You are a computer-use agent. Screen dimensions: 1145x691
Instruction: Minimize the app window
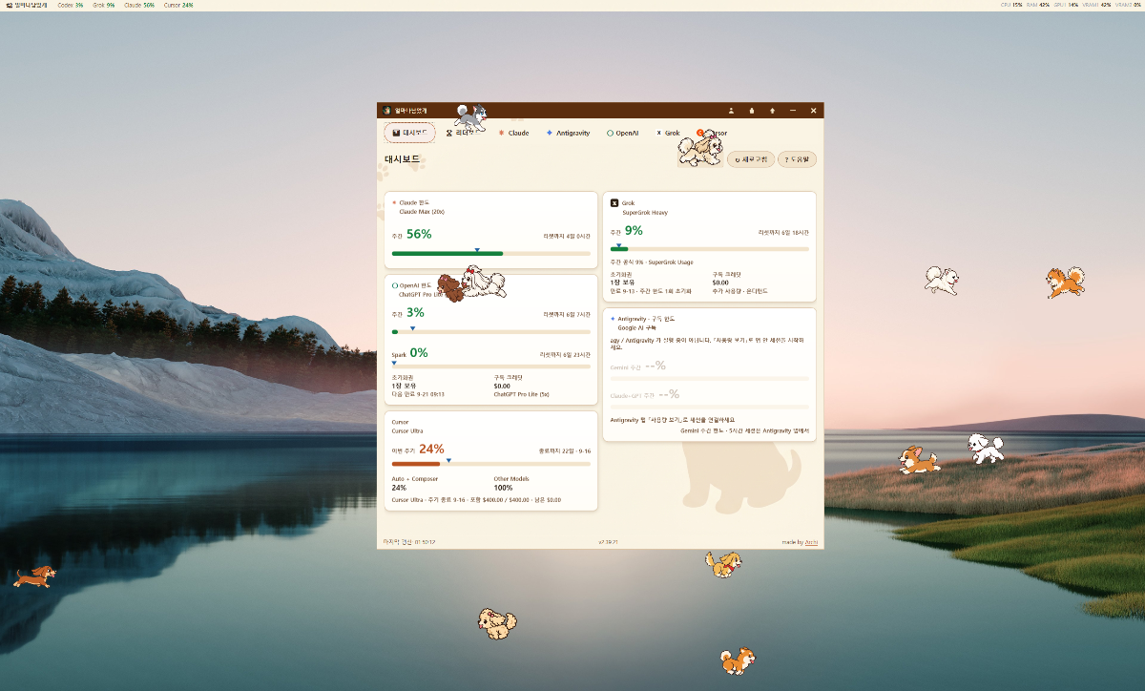[x=793, y=111]
